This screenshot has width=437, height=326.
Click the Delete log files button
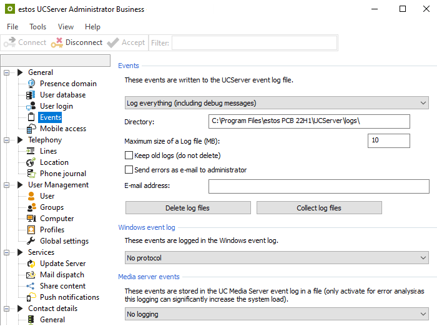(x=188, y=208)
